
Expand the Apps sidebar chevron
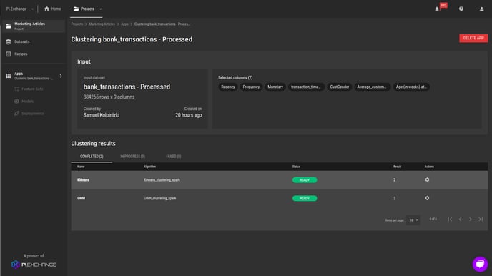pos(61,76)
